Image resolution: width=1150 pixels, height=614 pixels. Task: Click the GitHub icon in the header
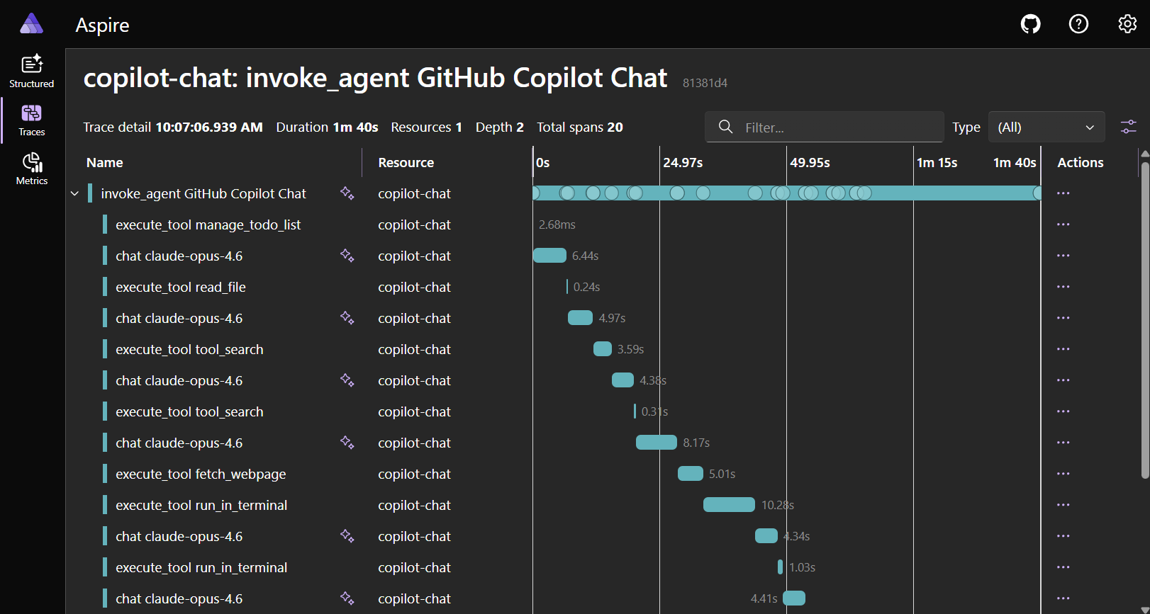click(x=1030, y=23)
